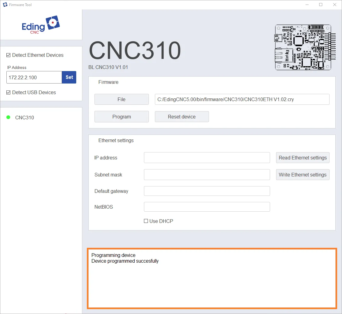Viewport: 342px width, 314px height.
Task: Click Write Ethernet settings button
Action: point(303,175)
